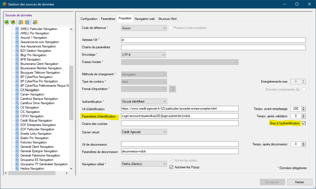The height and width of the screenshot is (189, 316).
Task: Click the Url d'identification input field
Action: (180, 109)
